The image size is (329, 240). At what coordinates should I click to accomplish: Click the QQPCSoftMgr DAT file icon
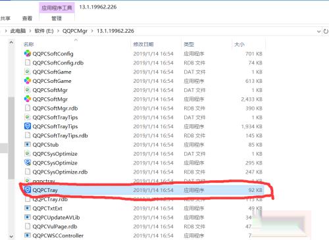point(28,90)
